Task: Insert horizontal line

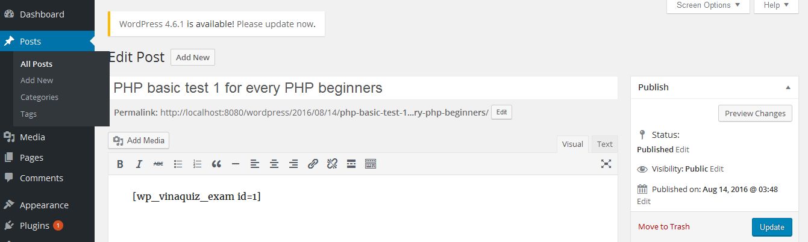Action: [x=236, y=164]
